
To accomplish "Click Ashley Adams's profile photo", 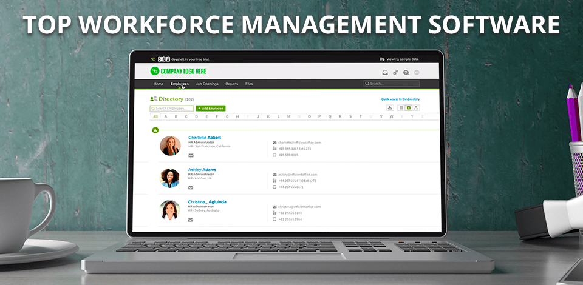I will [x=170, y=178].
